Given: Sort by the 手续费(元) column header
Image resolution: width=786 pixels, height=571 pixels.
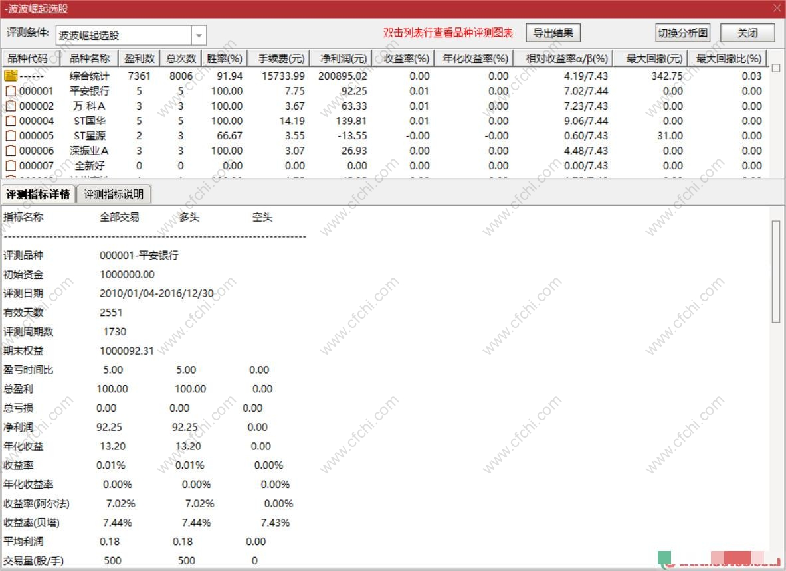Looking at the screenshot, I should [x=278, y=58].
